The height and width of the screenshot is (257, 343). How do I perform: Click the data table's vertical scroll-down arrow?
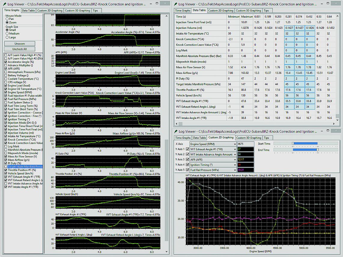coord(338,120)
